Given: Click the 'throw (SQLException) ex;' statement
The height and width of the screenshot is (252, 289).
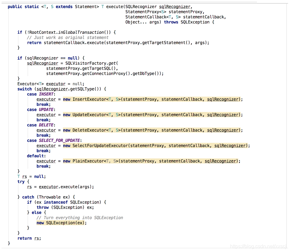Looking at the screenshot, I should pyautogui.click(x=65, y=207).
